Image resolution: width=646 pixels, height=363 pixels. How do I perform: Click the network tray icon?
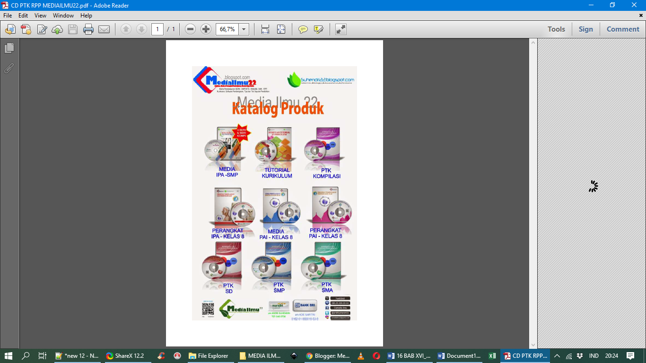(569, 356)
